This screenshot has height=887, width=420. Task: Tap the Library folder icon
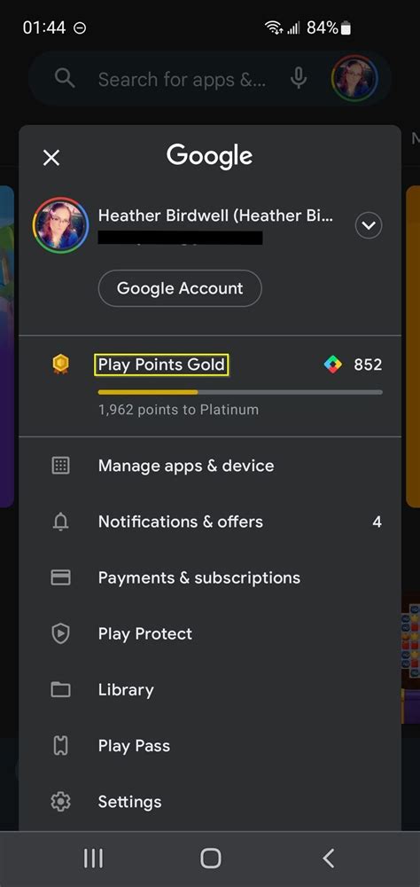(60, 689)
